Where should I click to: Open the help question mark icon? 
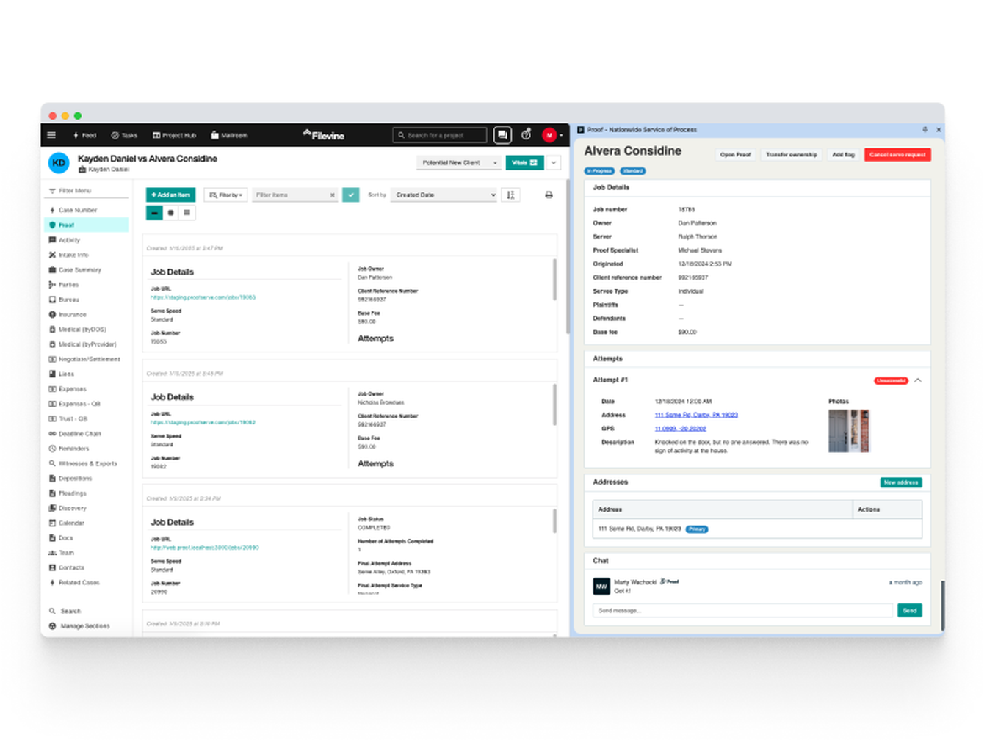pos(526,135)
